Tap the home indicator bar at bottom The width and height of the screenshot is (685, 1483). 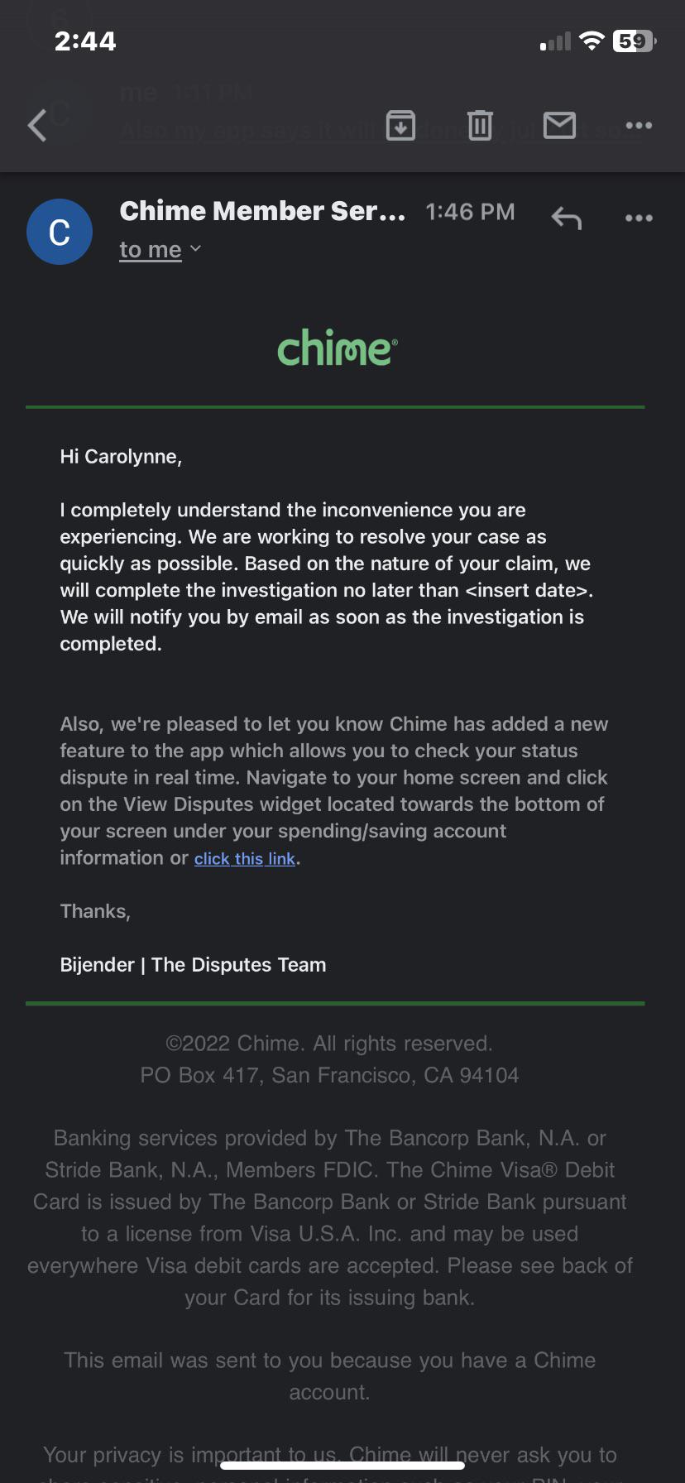[342, 1466]
